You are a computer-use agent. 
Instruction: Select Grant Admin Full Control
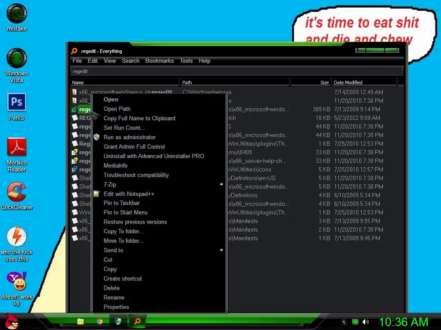pos(134,147)
